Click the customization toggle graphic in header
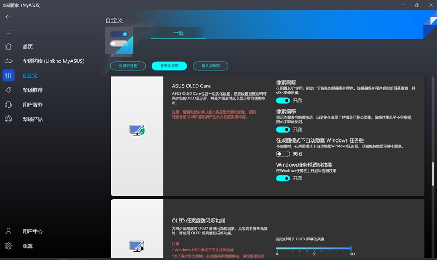 point(119,40)
